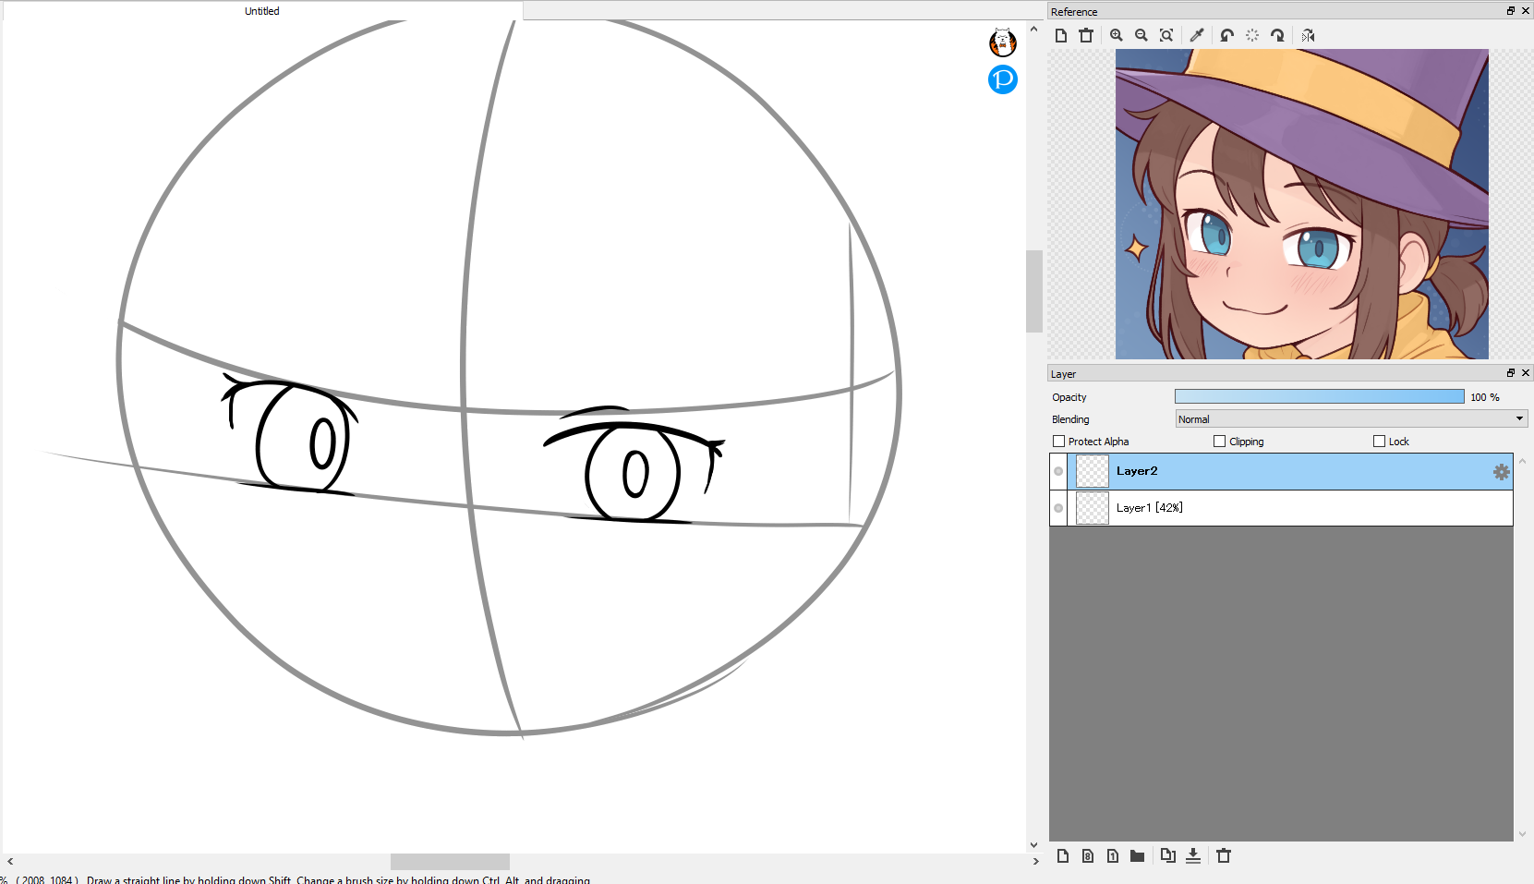Rotate the reference image left
The image size is (1534, 884).
click(1226, 35)
